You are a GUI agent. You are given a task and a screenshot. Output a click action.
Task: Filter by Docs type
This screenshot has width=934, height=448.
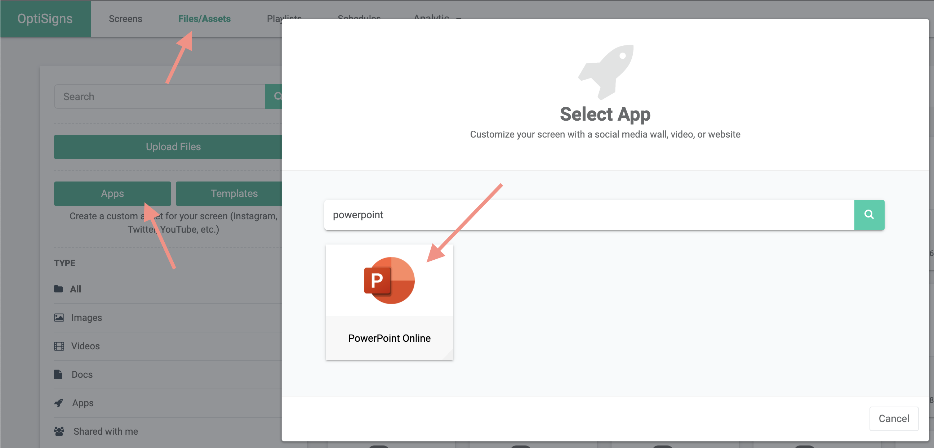pyautogui.click(x=82, y=375)
